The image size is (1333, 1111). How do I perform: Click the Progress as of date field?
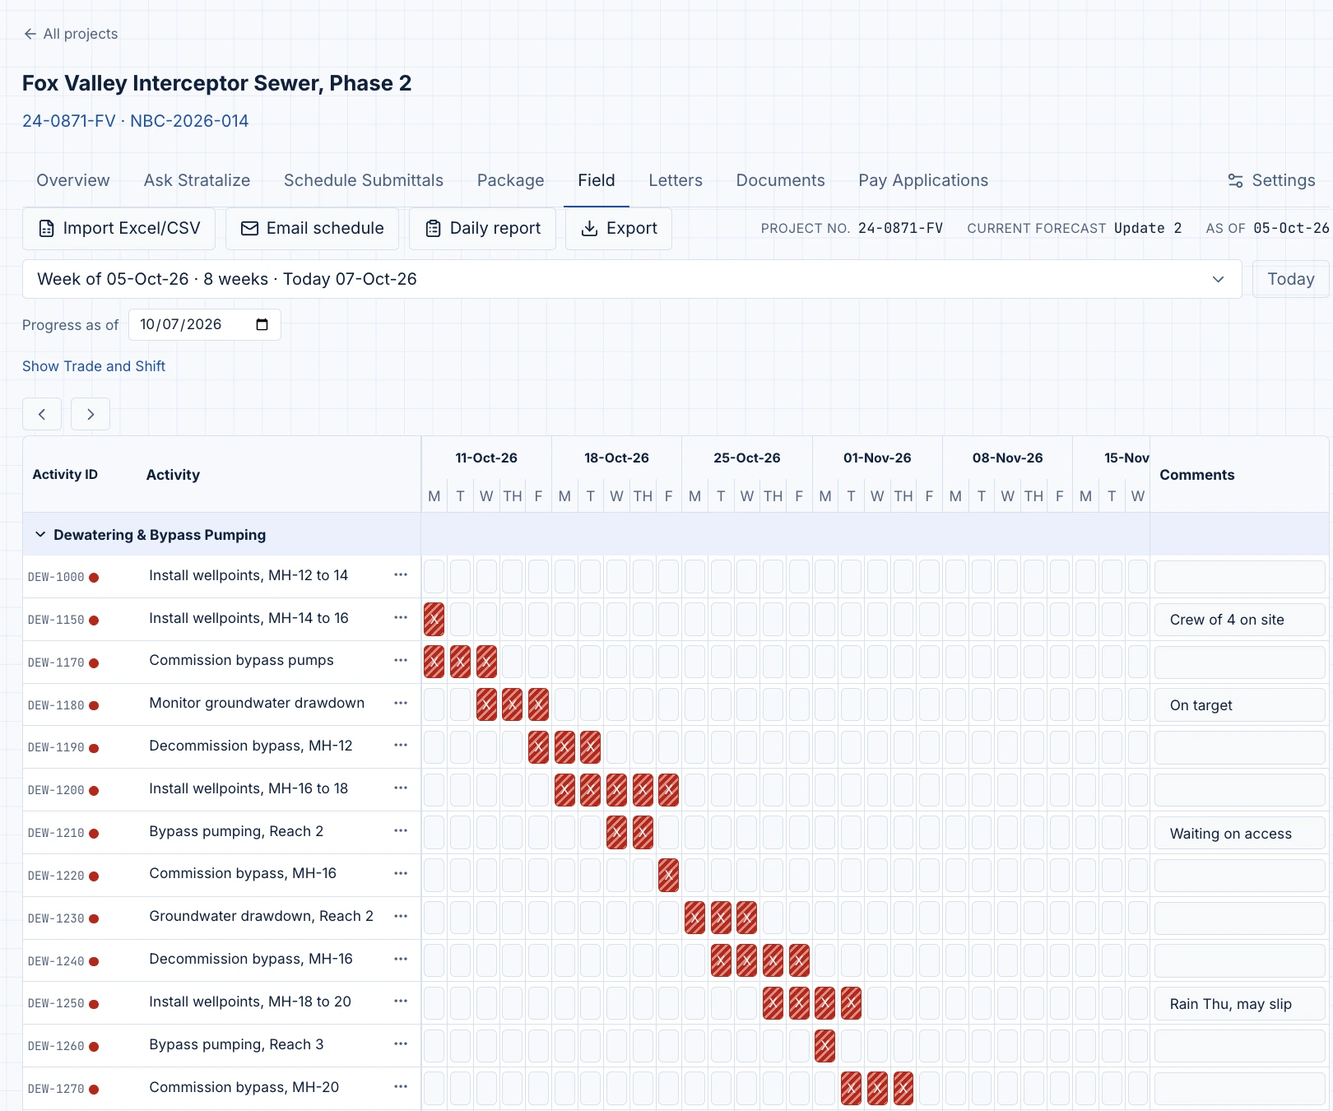coord(205,324)
